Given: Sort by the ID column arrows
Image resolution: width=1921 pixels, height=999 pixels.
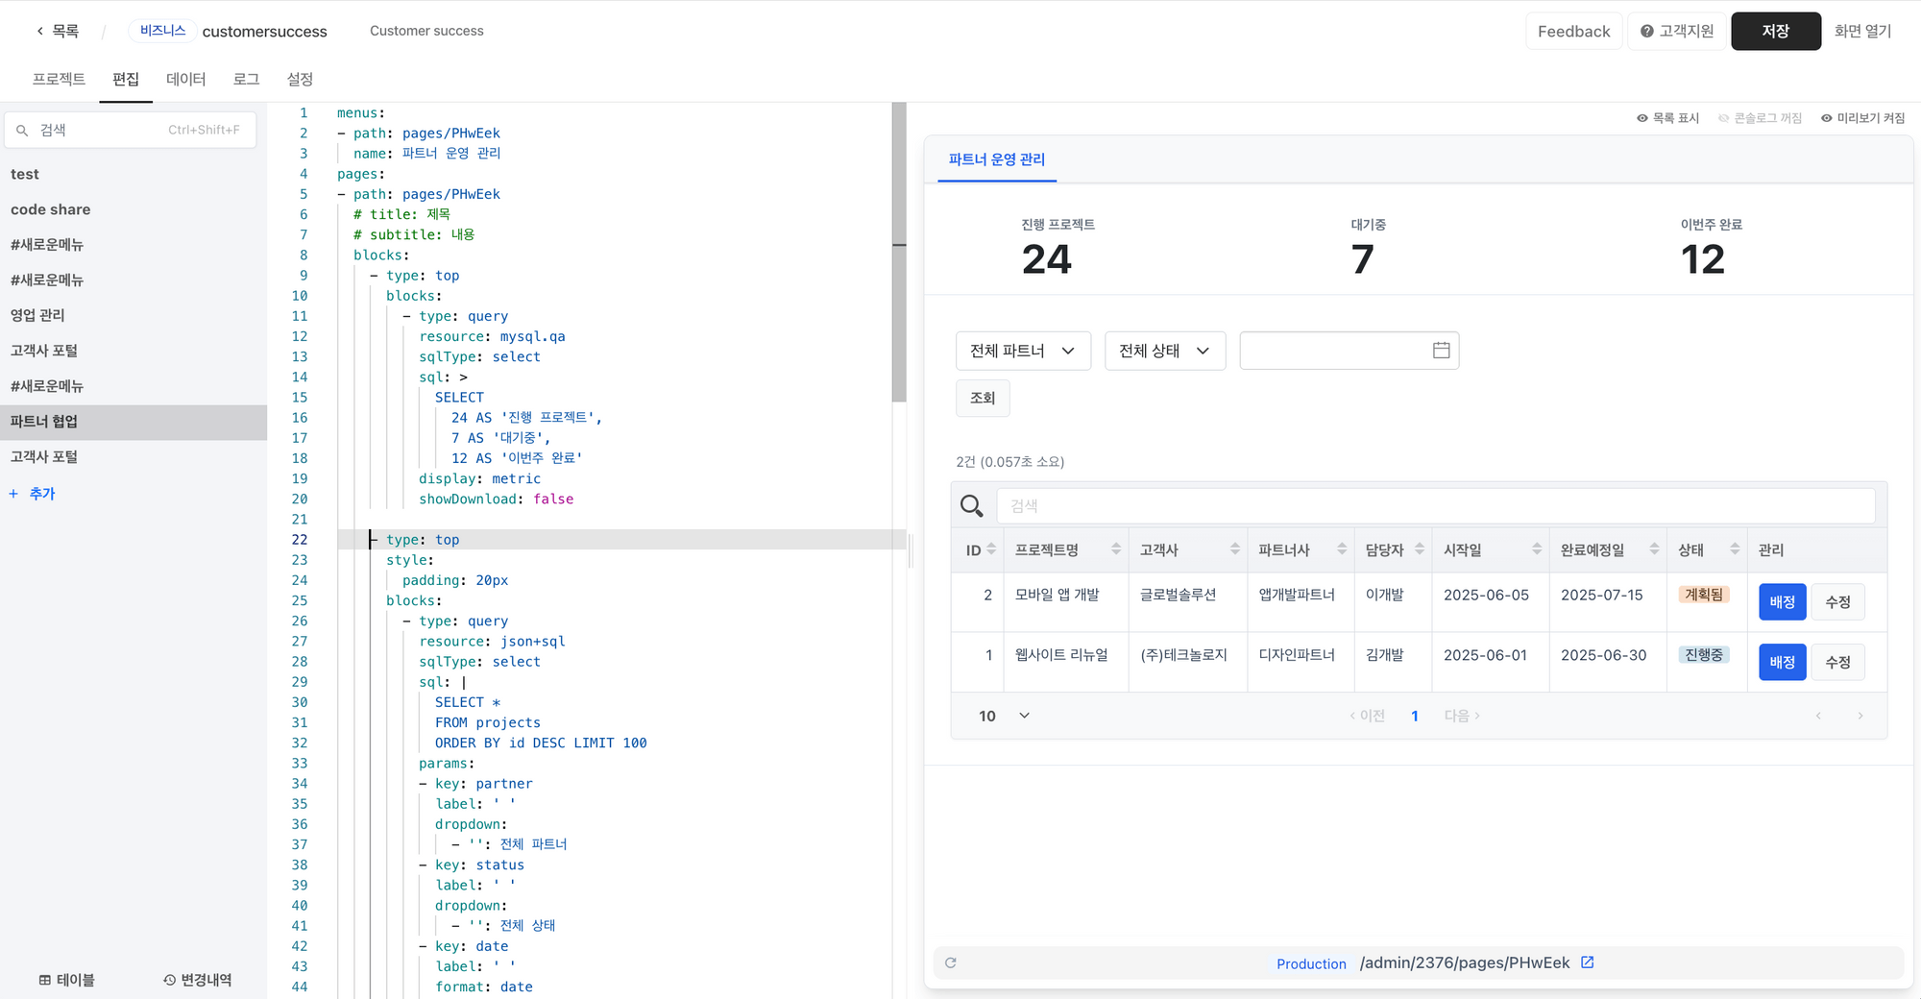Looking at the screenshot, I should click(991, 549).
